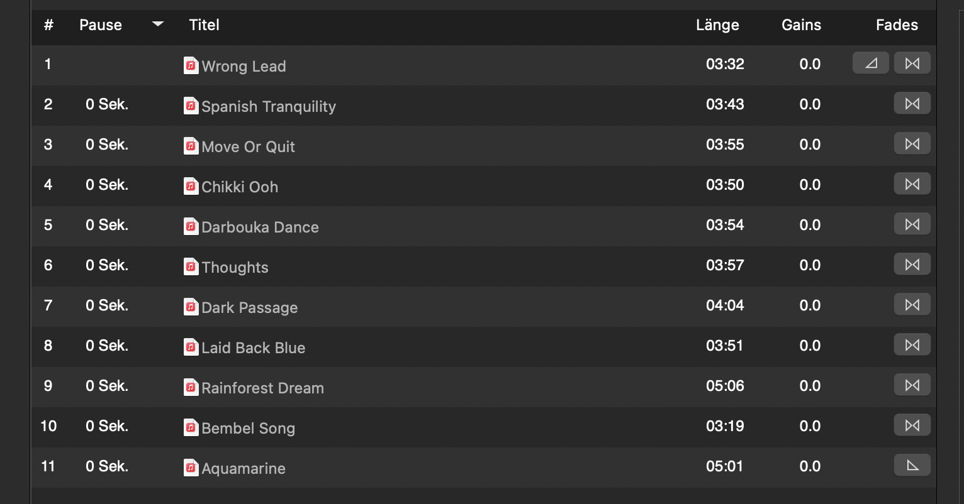Click the pause value for Aquamarine
This screenshot has height=504, width=964.
point(107,466)
